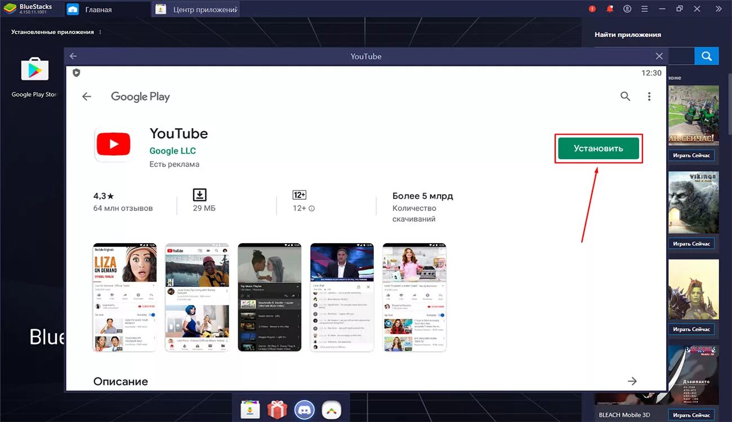Screen dimensions: 732x422
Task: Open the notifications bell icon
Action: [x=610, y=9]
